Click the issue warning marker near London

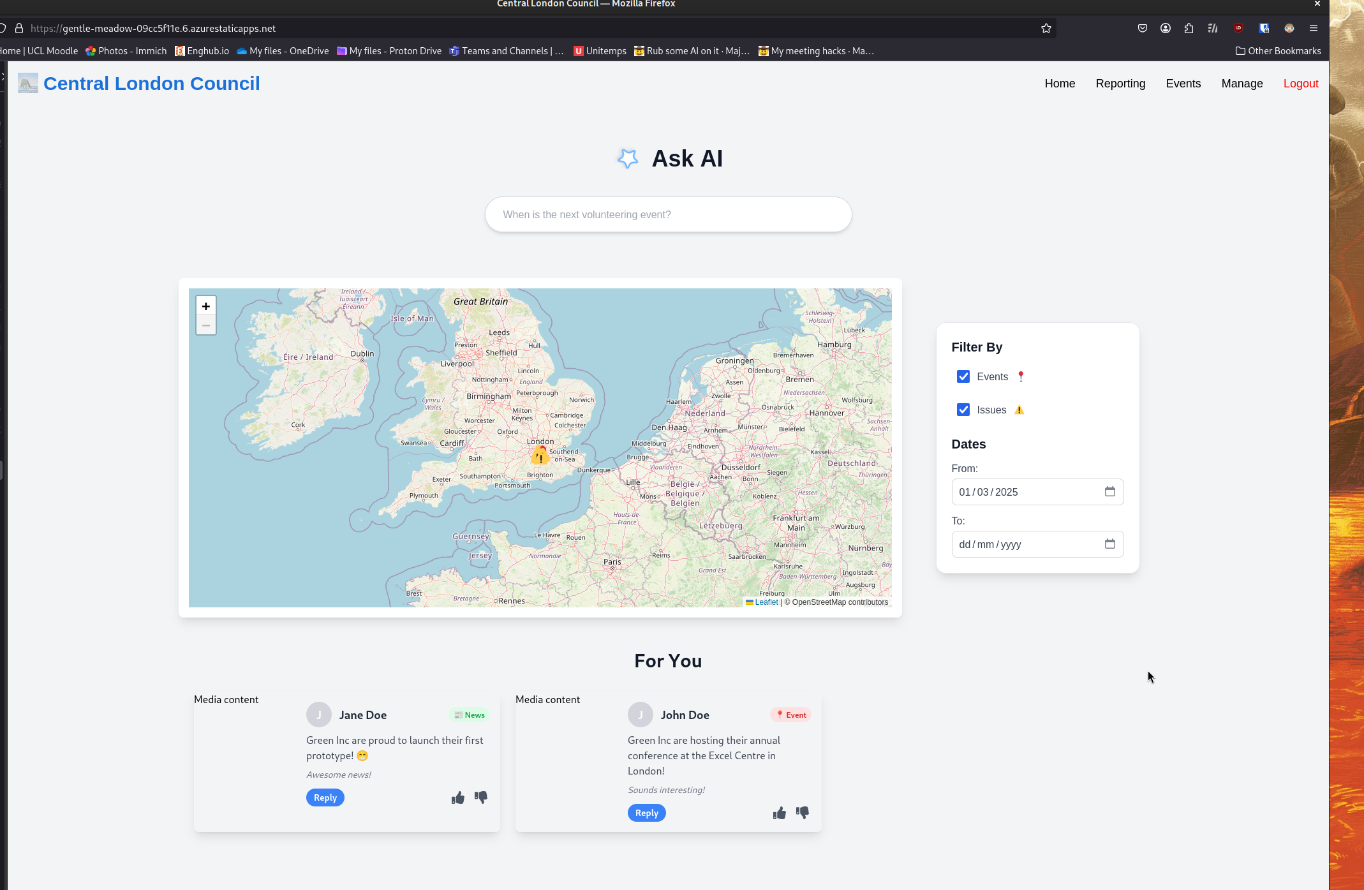click(540, 456)
